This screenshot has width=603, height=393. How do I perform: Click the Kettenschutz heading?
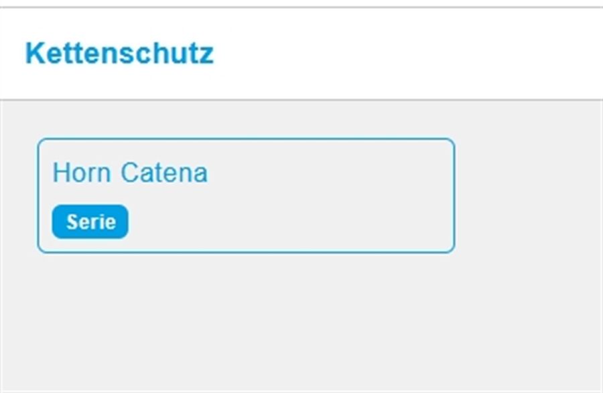tap(119, 54)
